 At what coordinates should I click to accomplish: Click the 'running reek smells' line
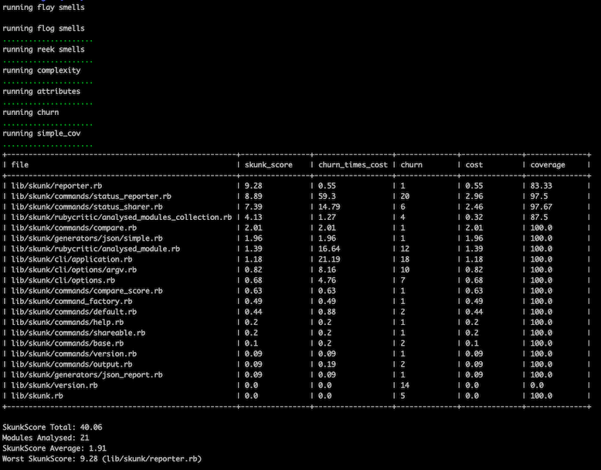(x=43, y=49)
